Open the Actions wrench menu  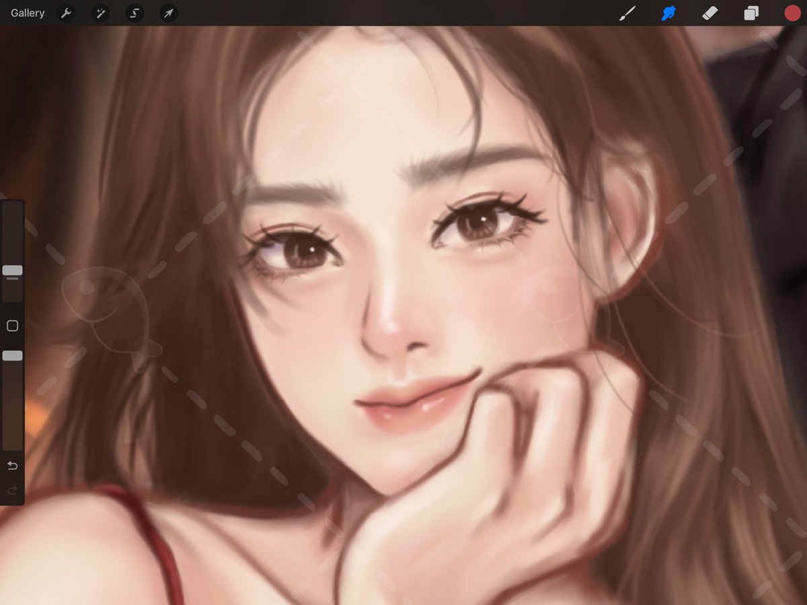click(66, 13)
